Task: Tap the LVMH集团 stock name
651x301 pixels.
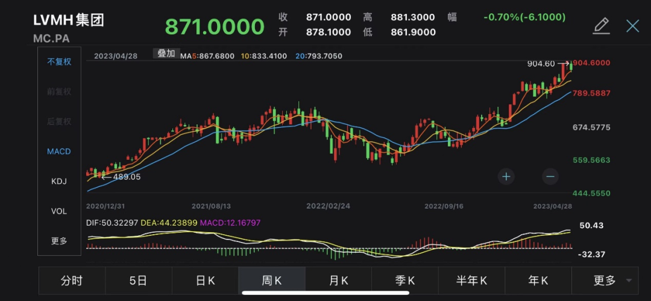Action: click(x=69, y=21)
